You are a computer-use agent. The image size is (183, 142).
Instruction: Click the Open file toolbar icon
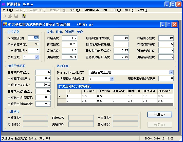(x=10, y=16)
